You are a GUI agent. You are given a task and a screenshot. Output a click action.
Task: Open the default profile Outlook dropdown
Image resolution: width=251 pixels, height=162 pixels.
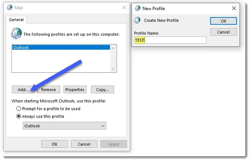pyautogui.click(x=65, y=126)
